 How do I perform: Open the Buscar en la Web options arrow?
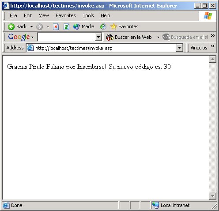click(158, 37)
